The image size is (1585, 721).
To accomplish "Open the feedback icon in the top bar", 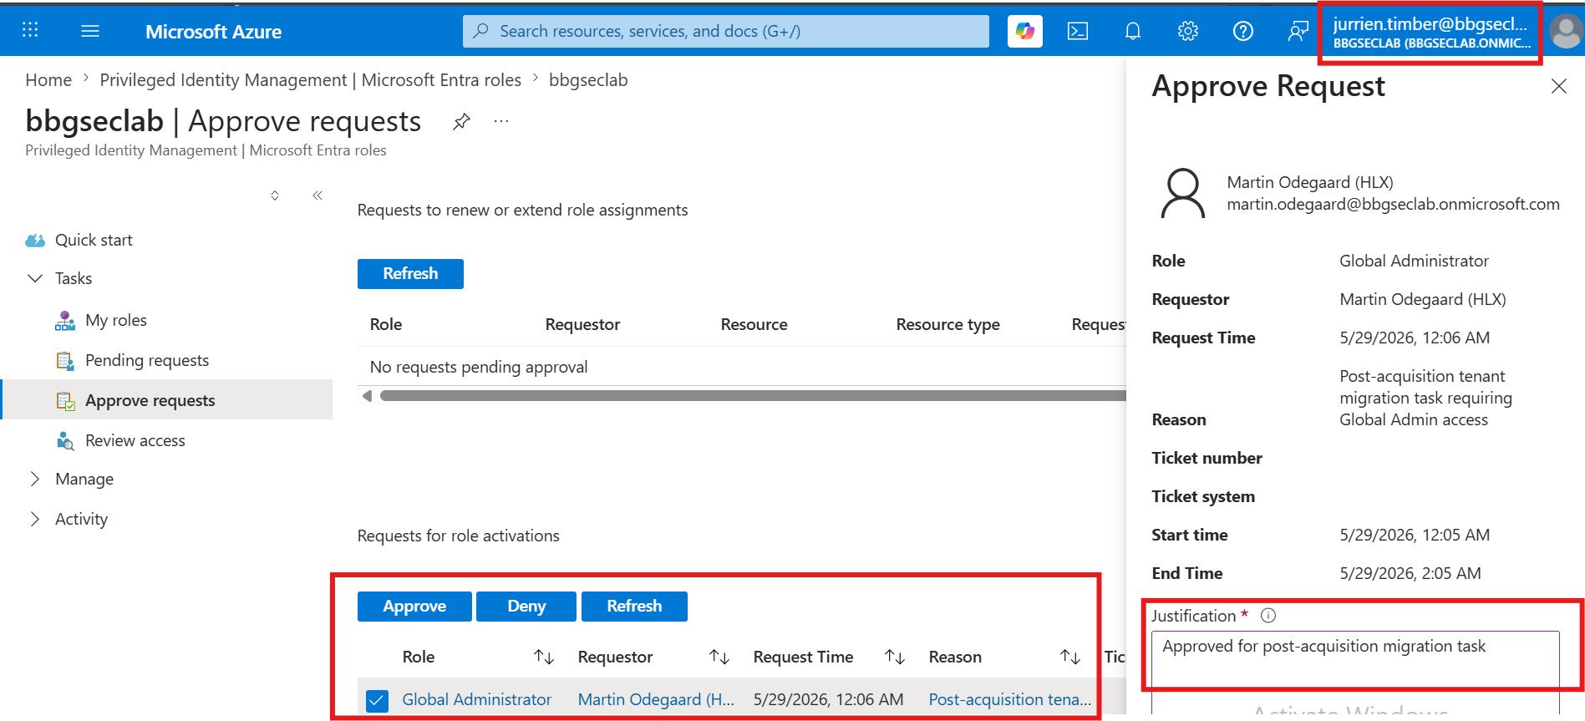I will [x=1298, y=31].
